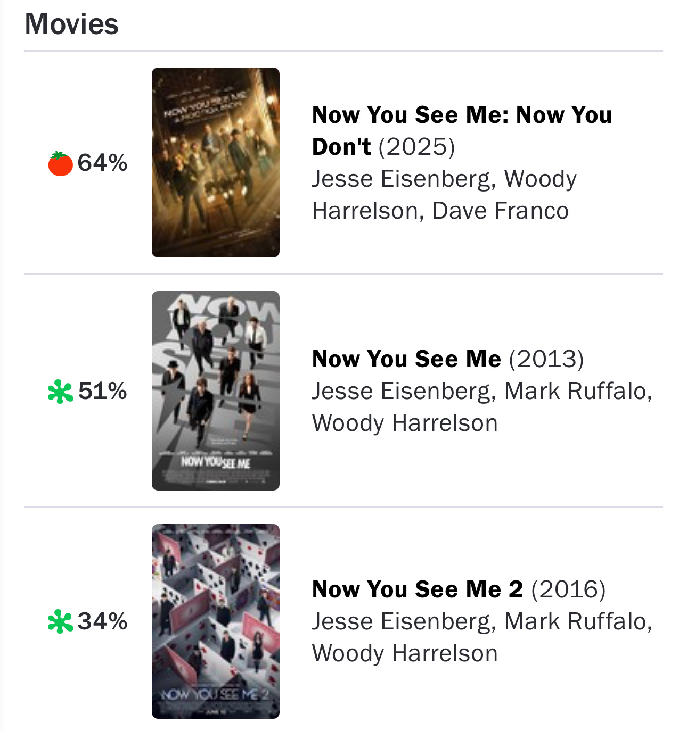The width and height of the screenshot is (687, 731).
Task: Click Dave Franco in the 2025 movie cast
Action: [x=500, y=211]
